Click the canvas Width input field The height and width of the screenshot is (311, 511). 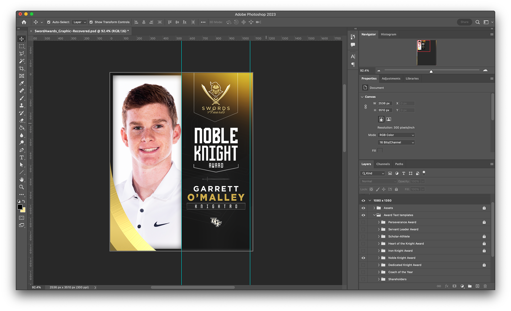tap(385, 103)
